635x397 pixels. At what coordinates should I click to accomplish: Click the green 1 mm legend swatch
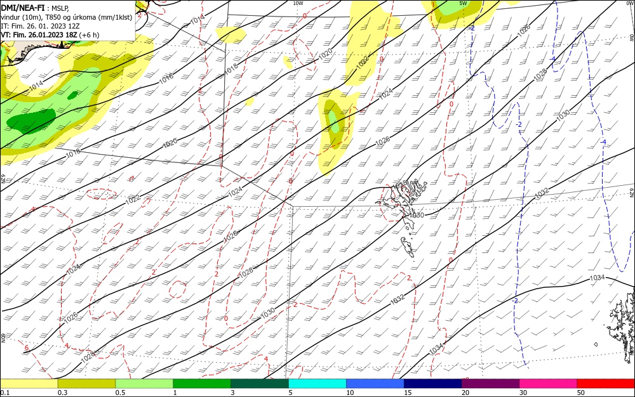(x=202, y=384)
